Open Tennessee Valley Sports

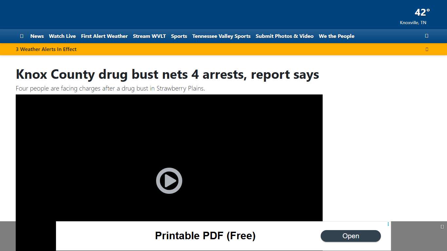[221, 36]
